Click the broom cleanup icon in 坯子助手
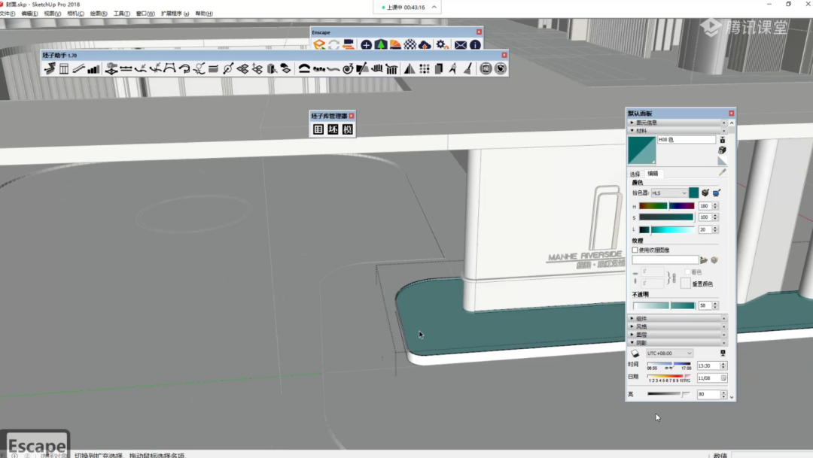 pos(467,68)
